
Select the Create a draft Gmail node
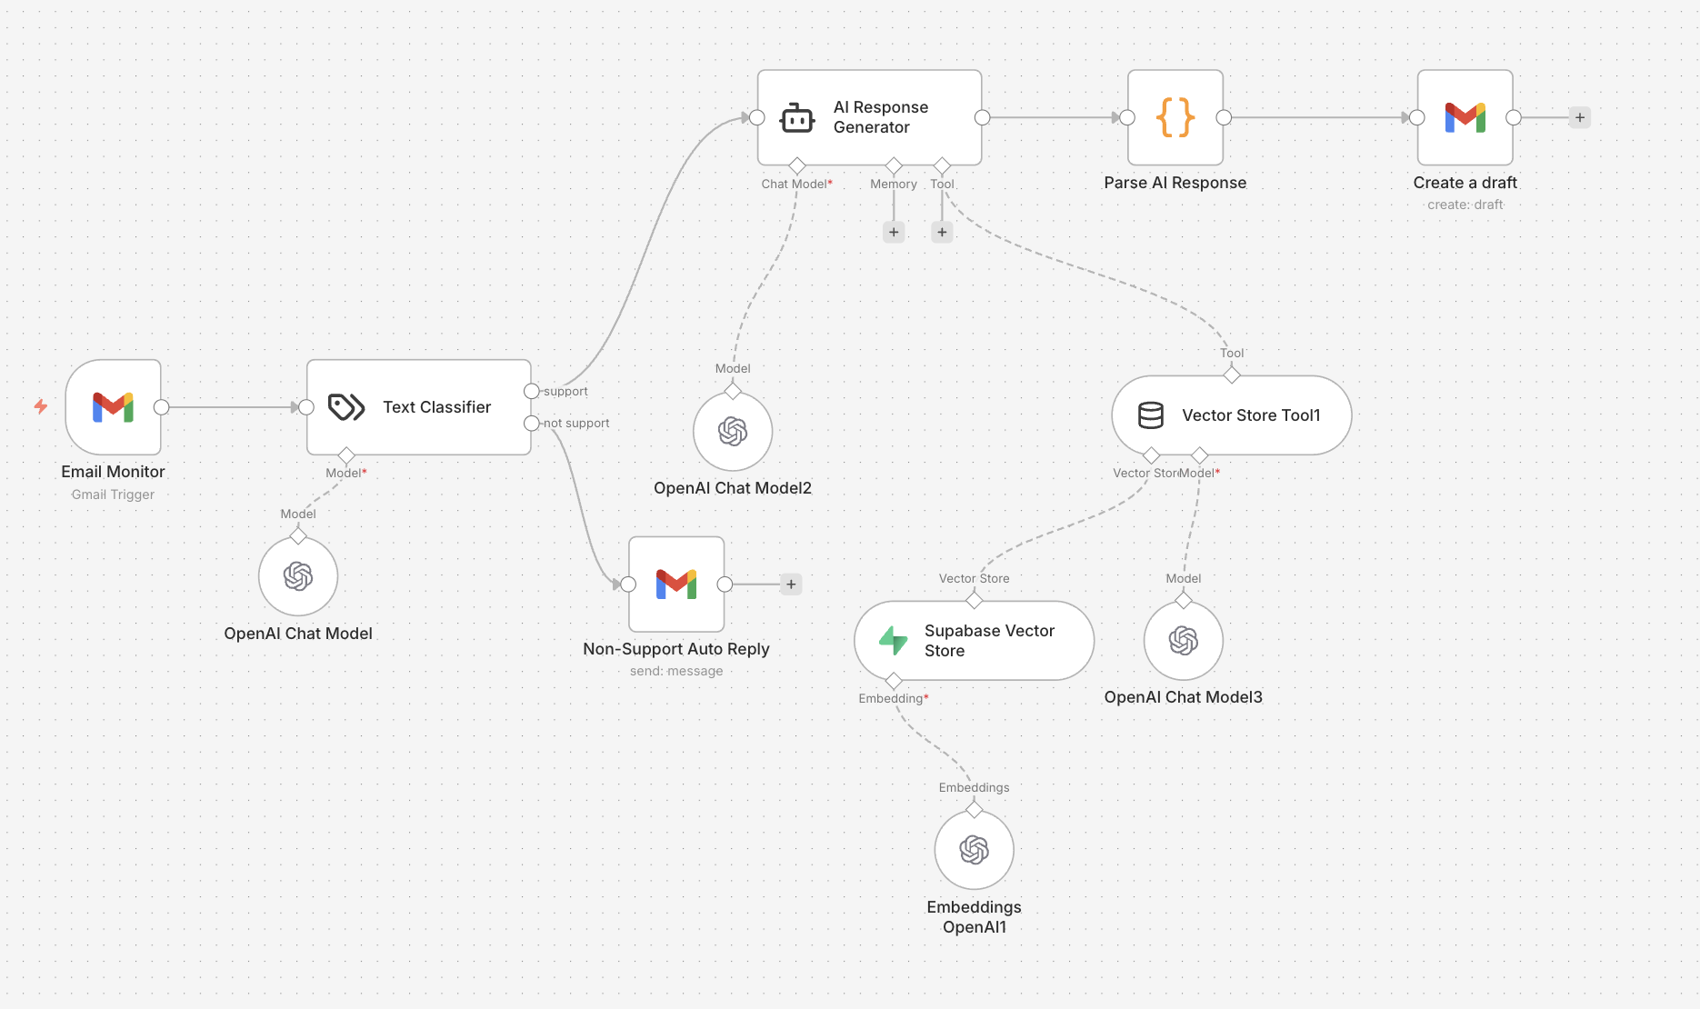(x=1465, y=117)
